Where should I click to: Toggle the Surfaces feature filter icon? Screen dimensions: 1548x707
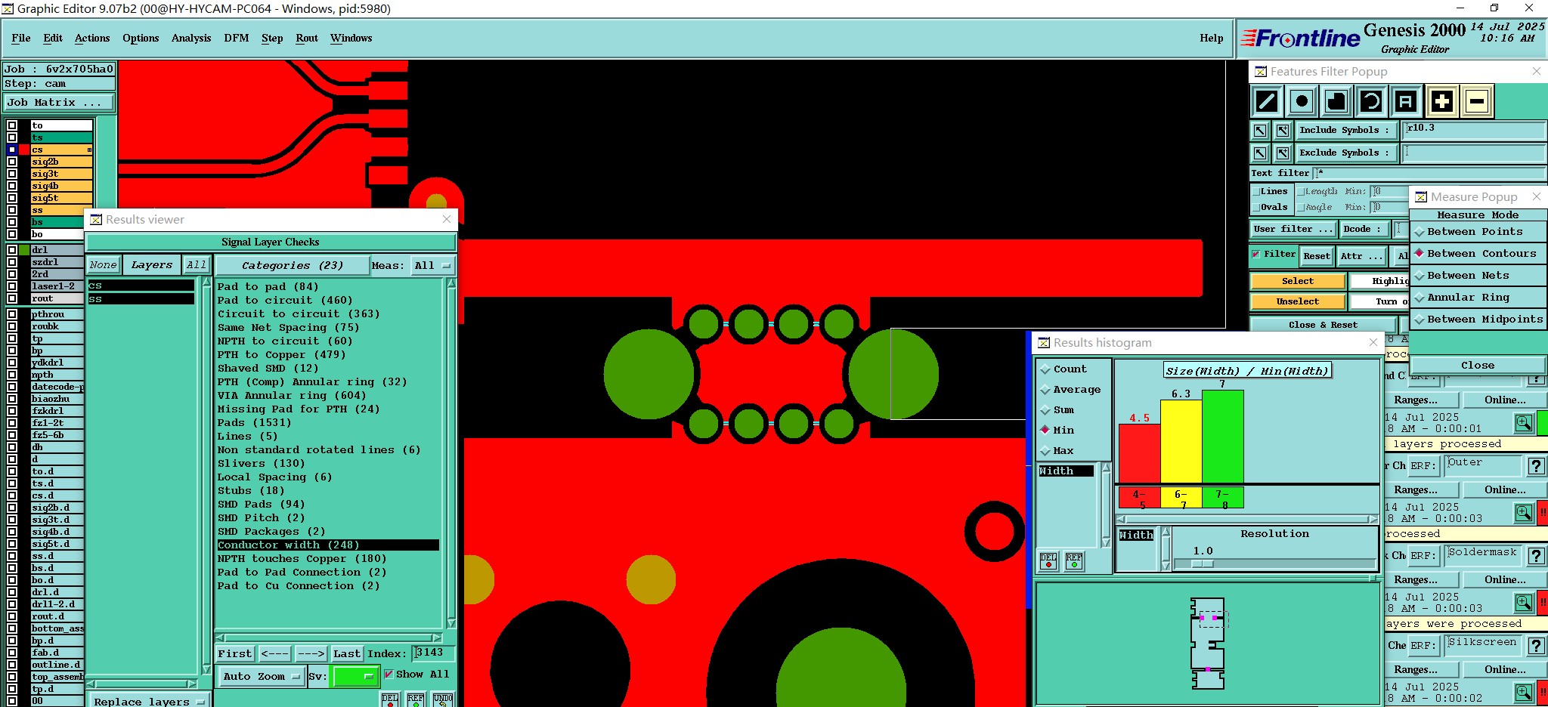1336,100
